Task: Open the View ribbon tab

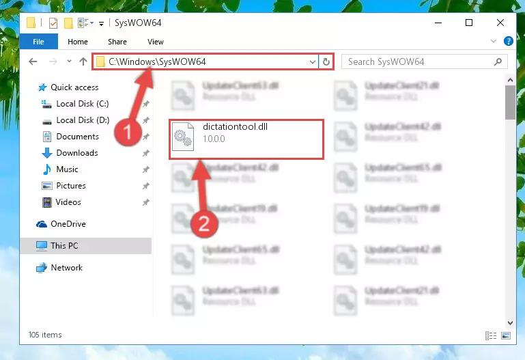Action: [156, 42]
